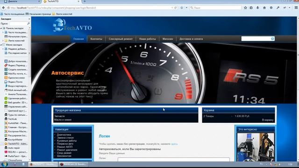Viewport: 299px width, 168px height.
Task: Open the bookmarks list clipboard icon
Action: pos(251,8)
